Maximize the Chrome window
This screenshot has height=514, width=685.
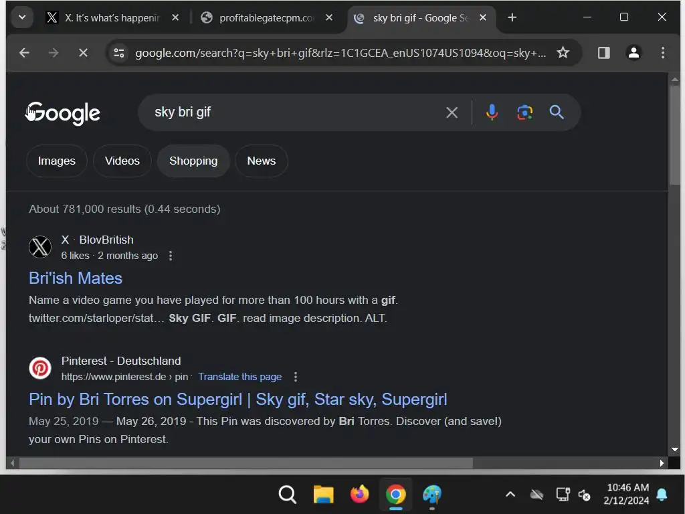click(624, 17)
